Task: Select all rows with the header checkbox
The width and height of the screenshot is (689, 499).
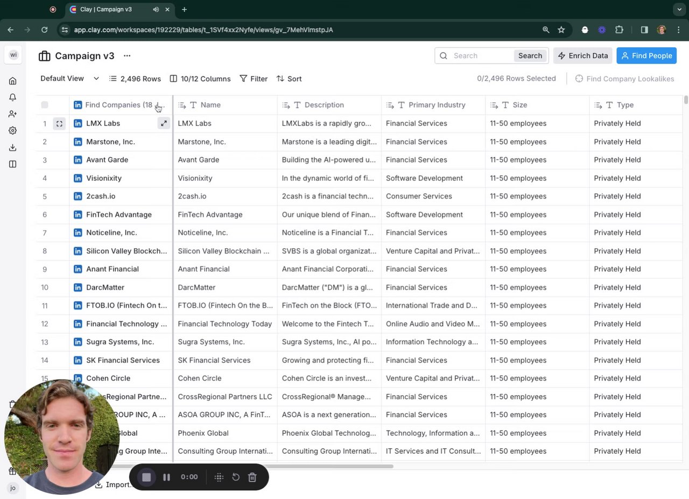Action: point(45,105)
